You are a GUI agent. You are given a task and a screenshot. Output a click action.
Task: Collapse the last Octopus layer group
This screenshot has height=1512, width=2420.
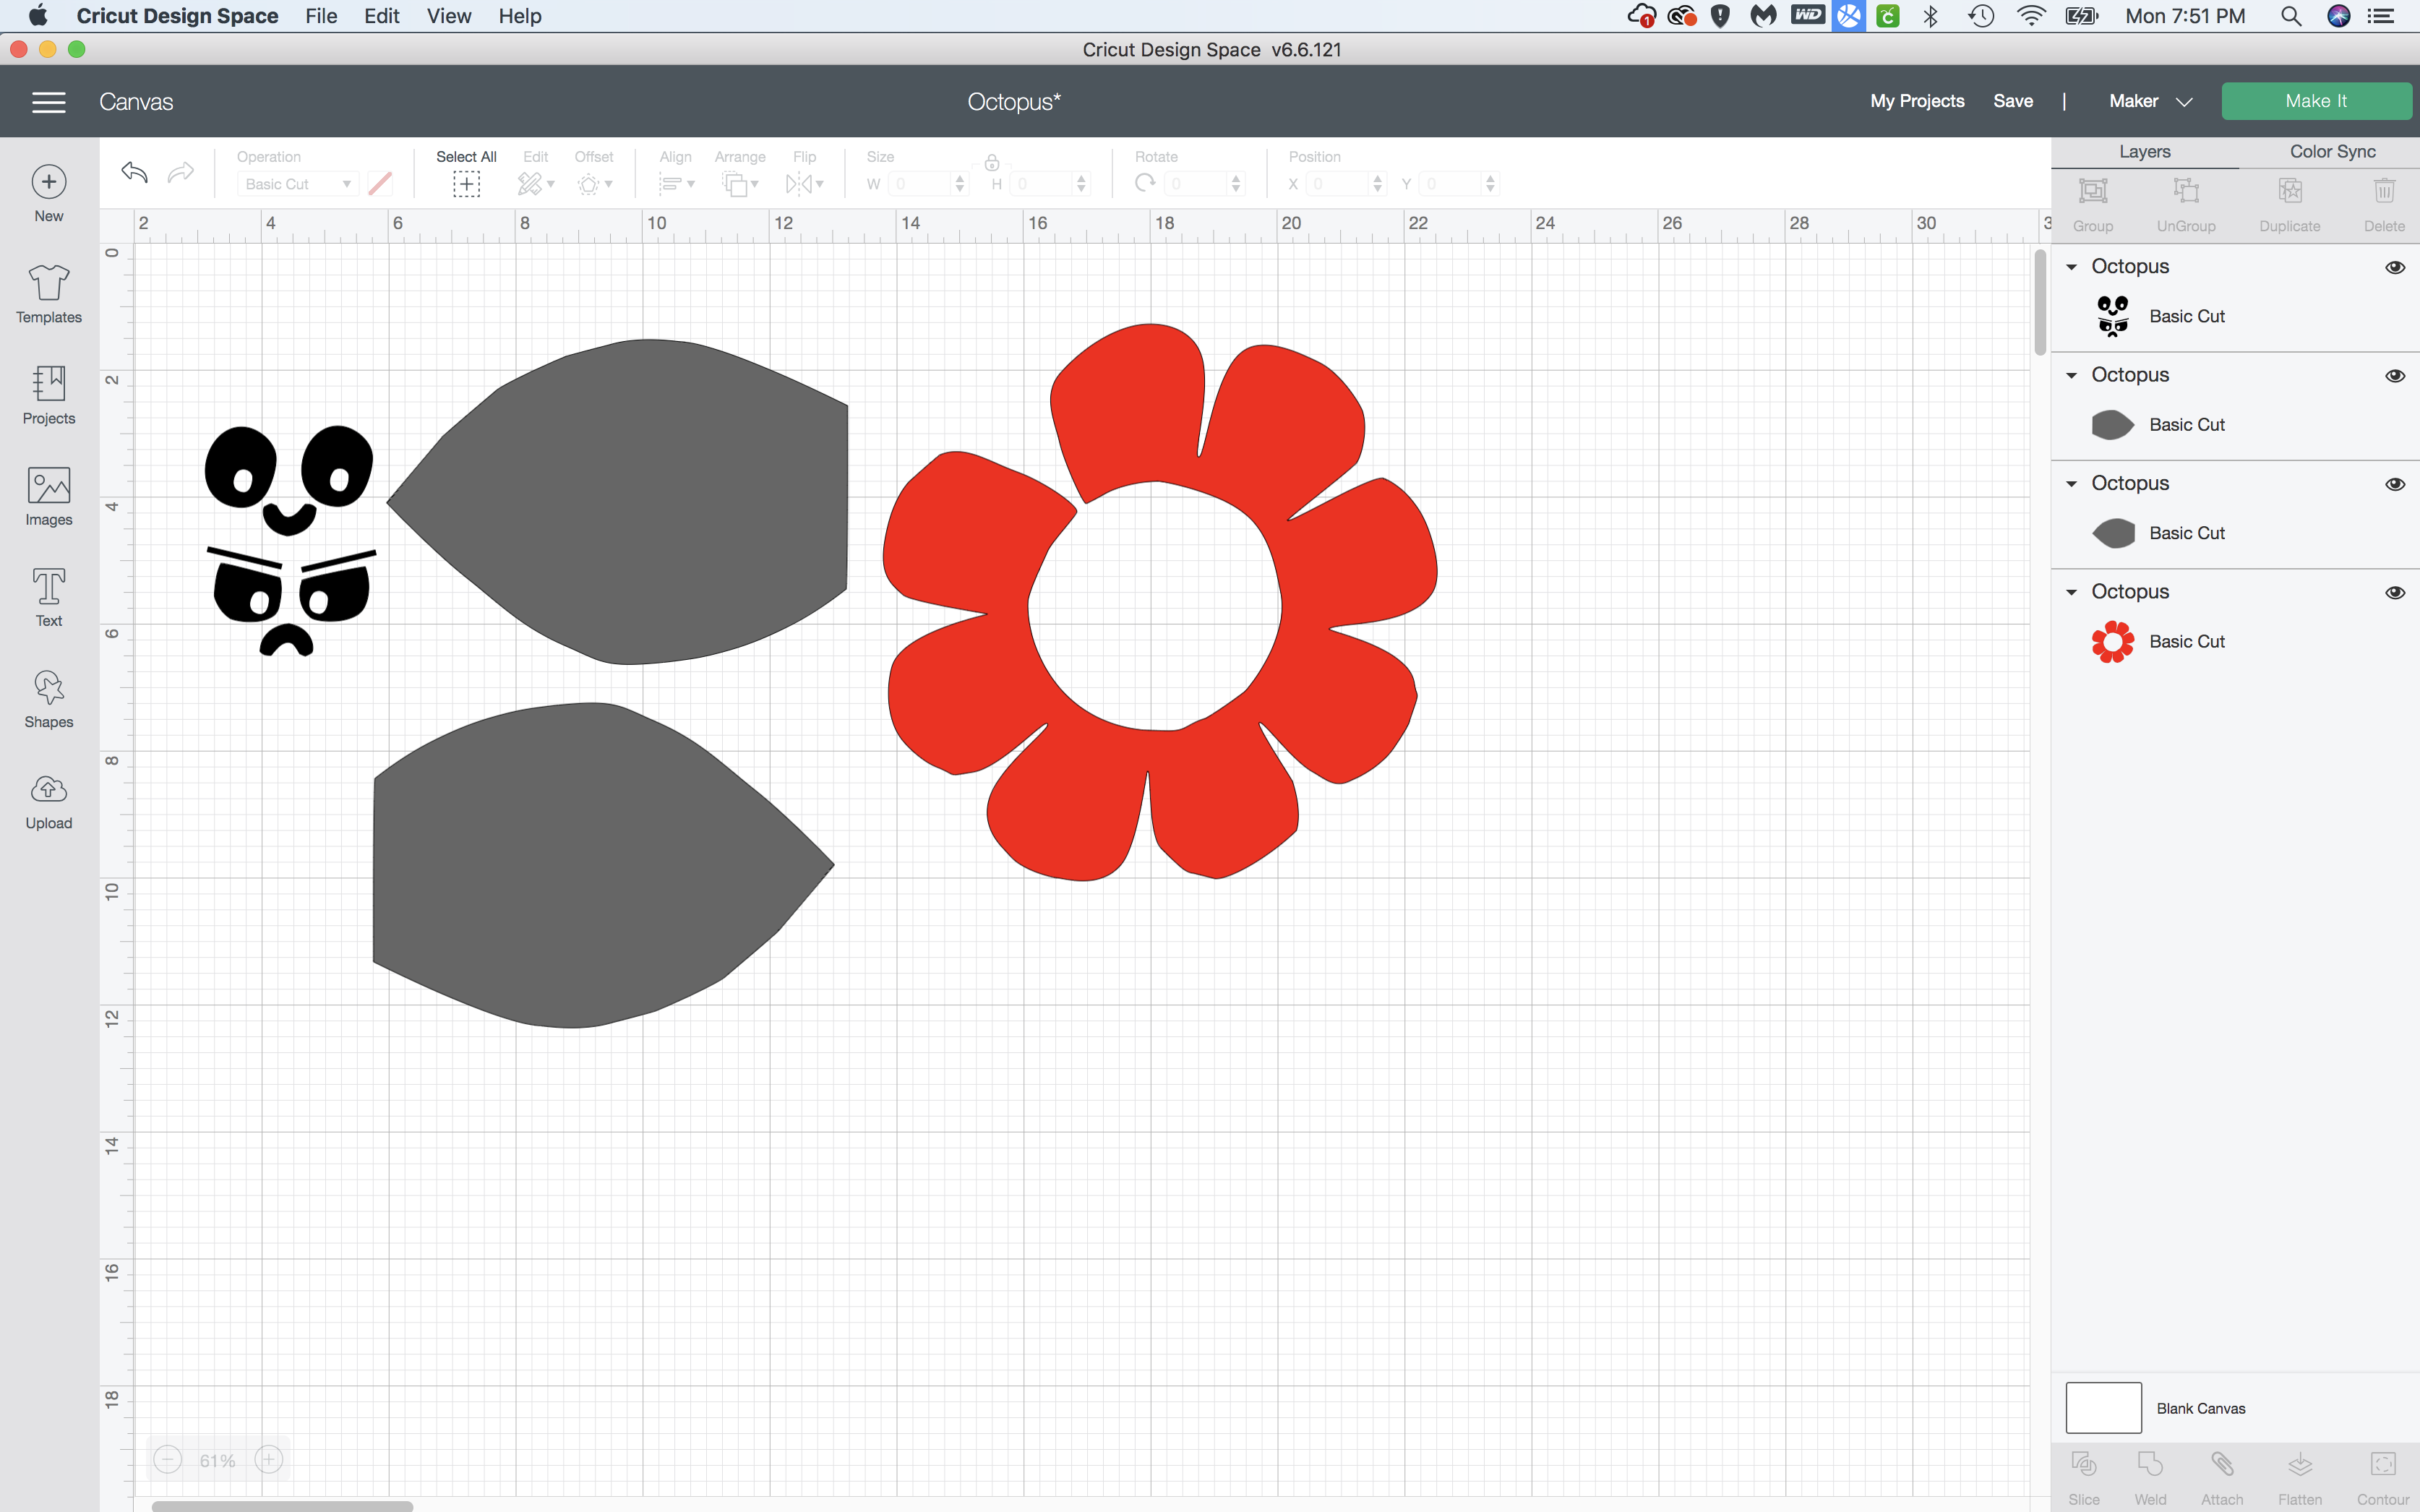click(2071, 592)
